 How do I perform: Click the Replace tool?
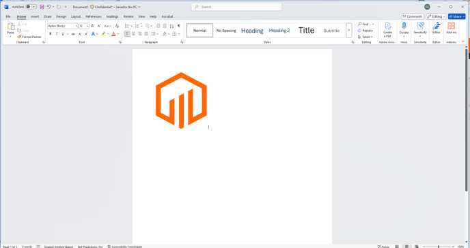[365, 31]
